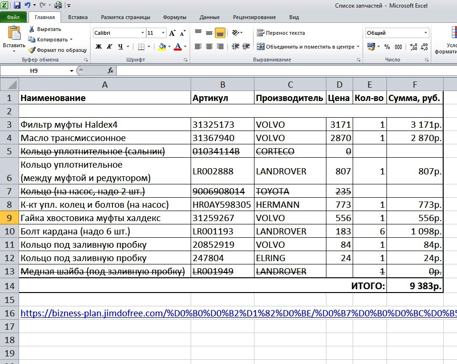Decrease indent in Выравнивание group
457x364 pixels.
coord(235,47)
